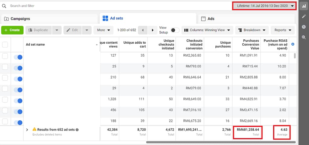Open the Lifetime date range dropdown
The height and width of the screenshot is (145, 309).
(x=265, y=6)
